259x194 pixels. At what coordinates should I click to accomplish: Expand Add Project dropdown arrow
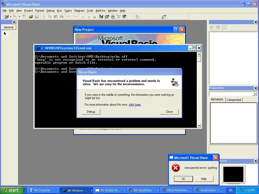[x=11, y=17]
